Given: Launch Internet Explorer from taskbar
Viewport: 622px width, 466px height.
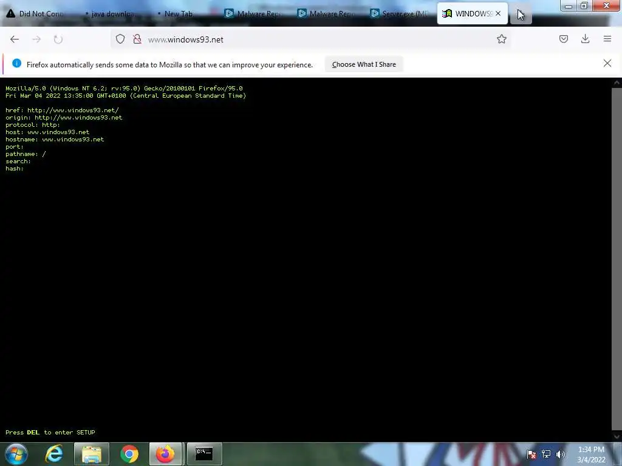Looking at the screenshot, I should 54,454.
